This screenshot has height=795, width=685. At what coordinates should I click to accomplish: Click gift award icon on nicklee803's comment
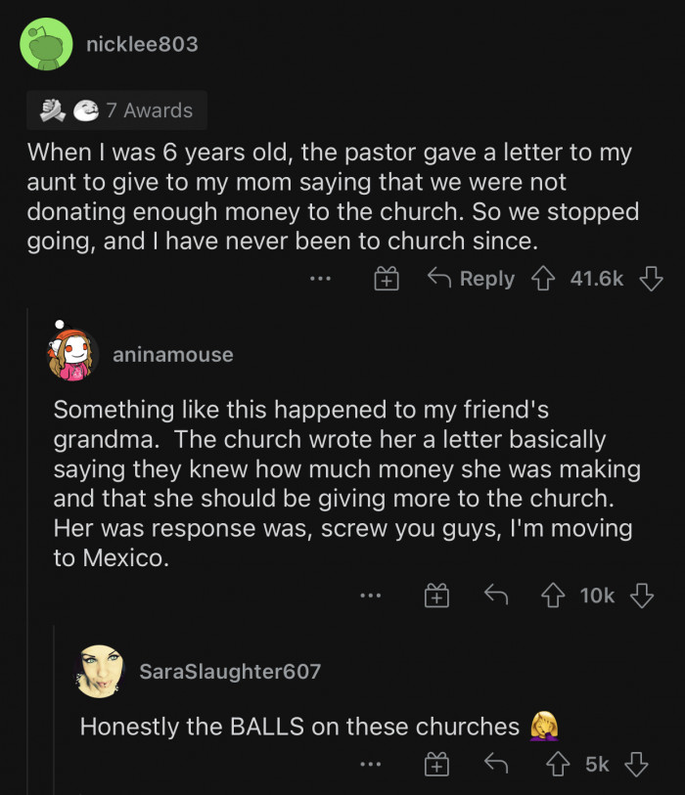point(387,280)
